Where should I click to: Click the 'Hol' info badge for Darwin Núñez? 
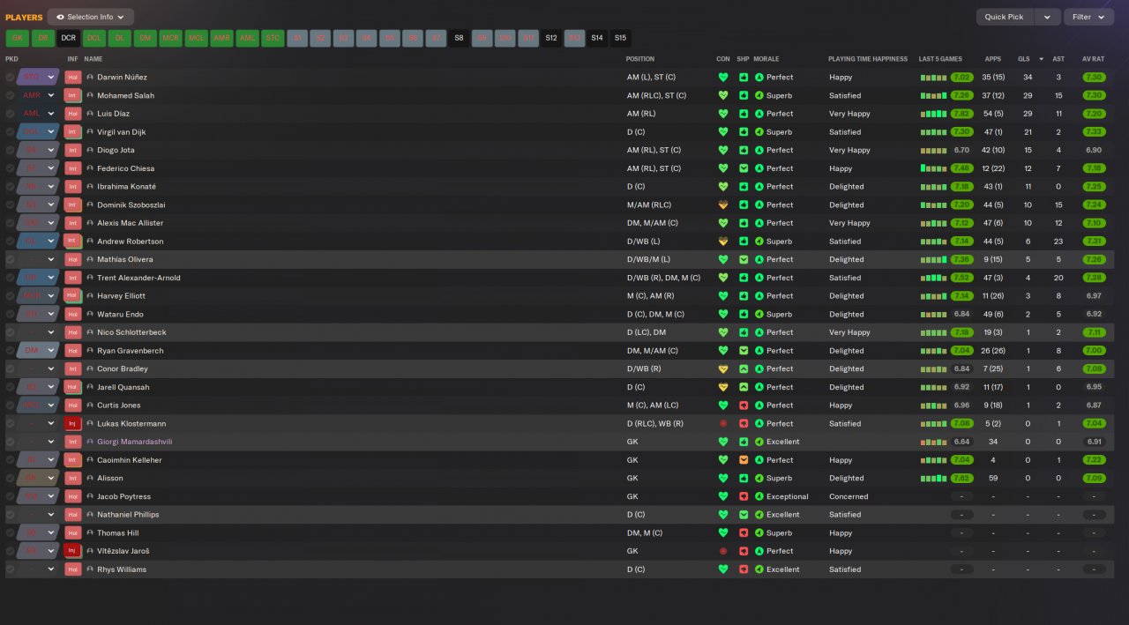tap(73, 78)
